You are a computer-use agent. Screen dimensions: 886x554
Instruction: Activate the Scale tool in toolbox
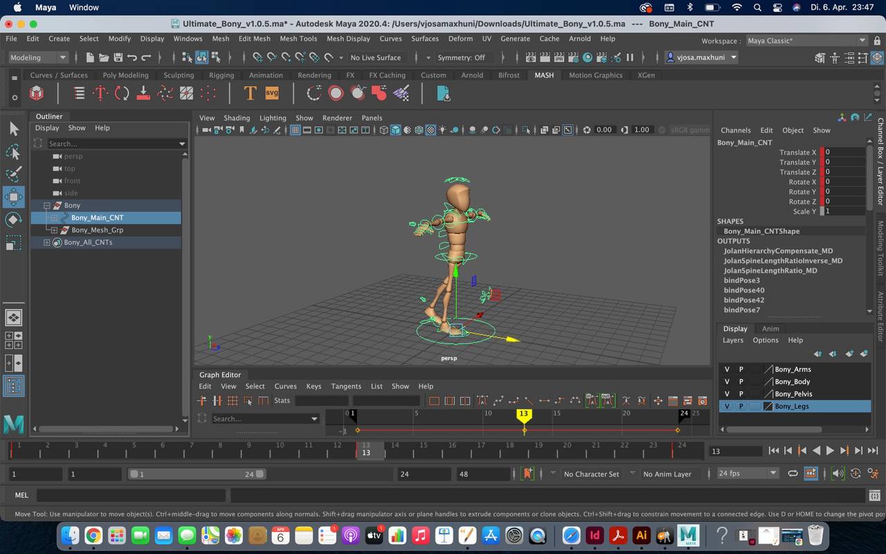point(13,242)
